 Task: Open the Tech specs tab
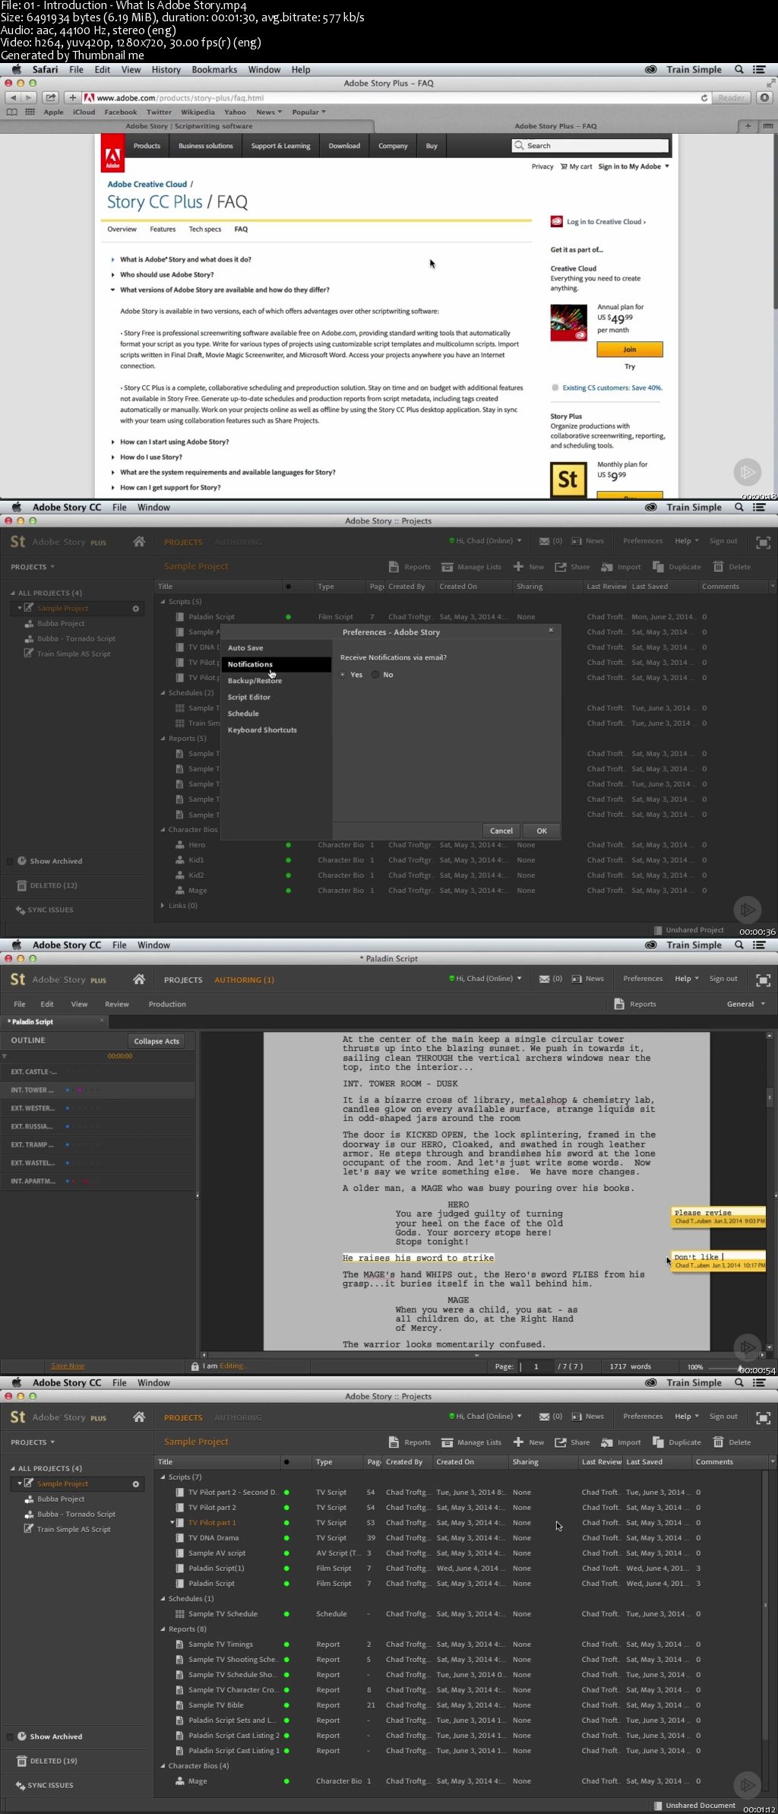(205, 230)
